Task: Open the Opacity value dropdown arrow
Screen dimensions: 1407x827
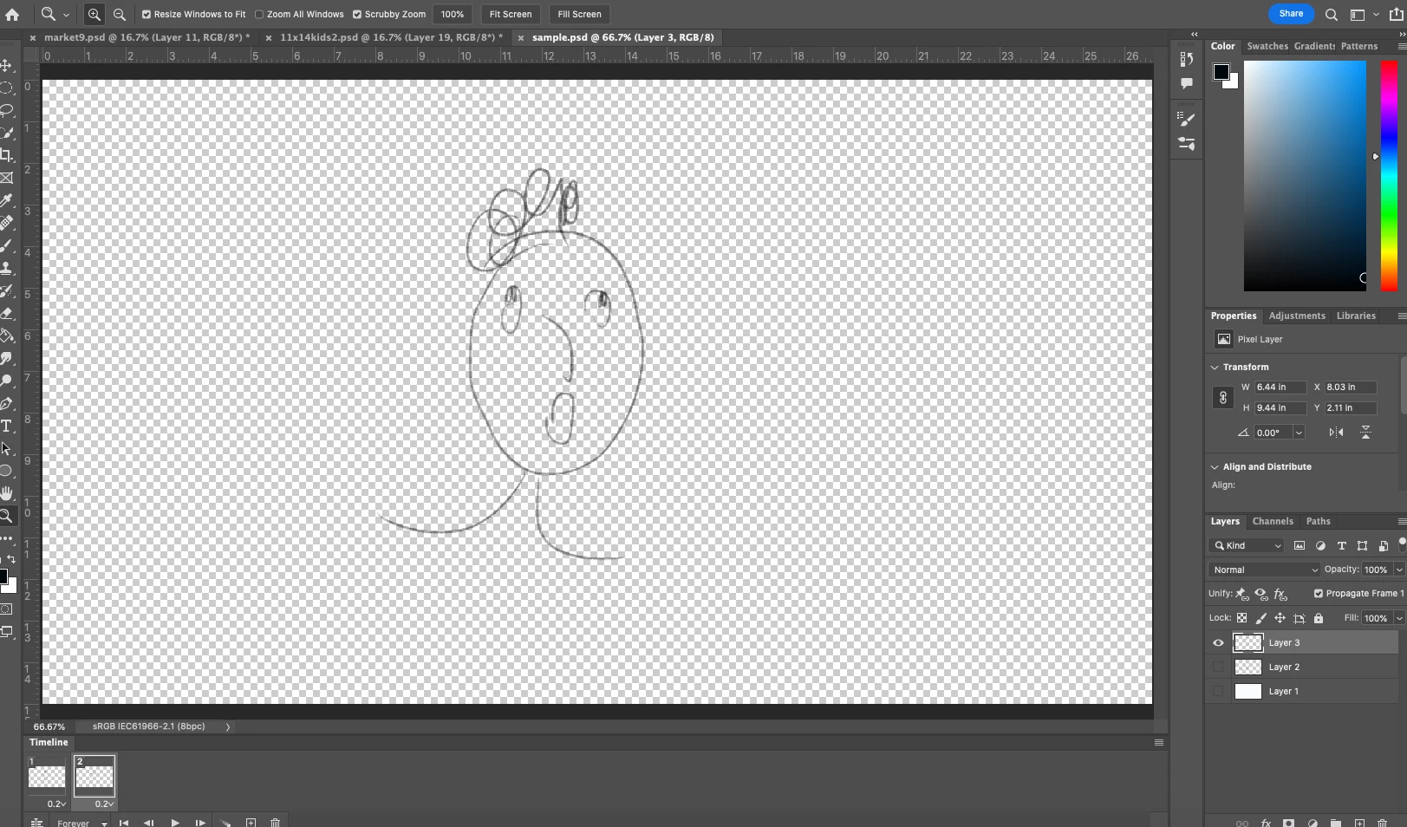Action: [x=1399, y=570]
